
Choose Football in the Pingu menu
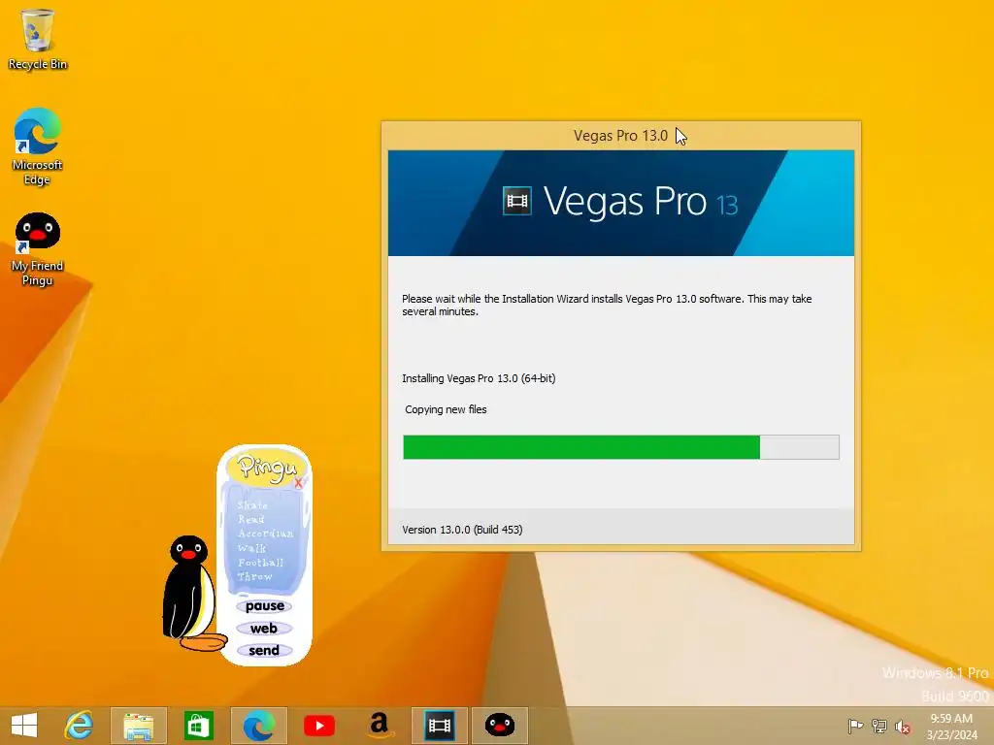click(x=260, y=563)
